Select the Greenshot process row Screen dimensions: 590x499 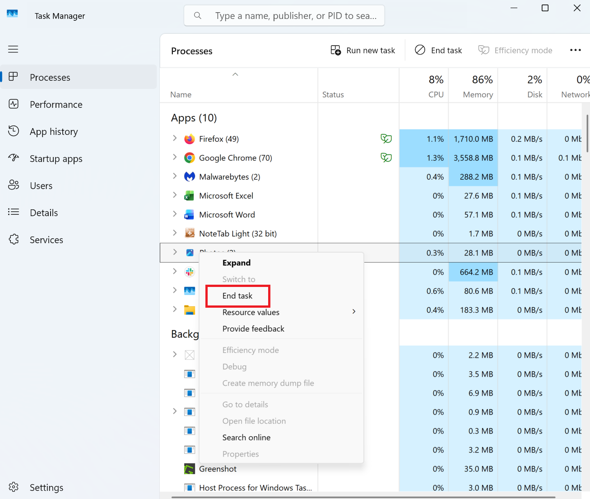[371, 469]
